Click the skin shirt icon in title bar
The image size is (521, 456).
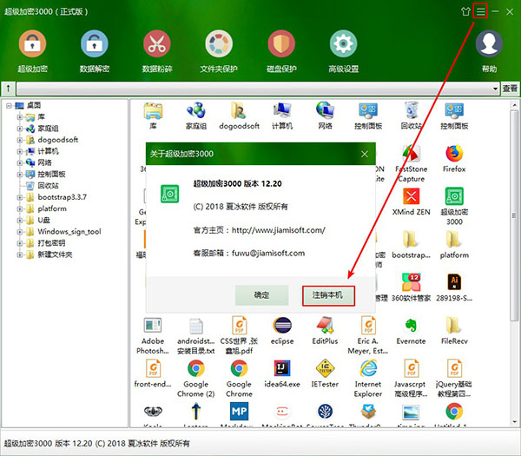pyautogui.click(x=465, y=12)
